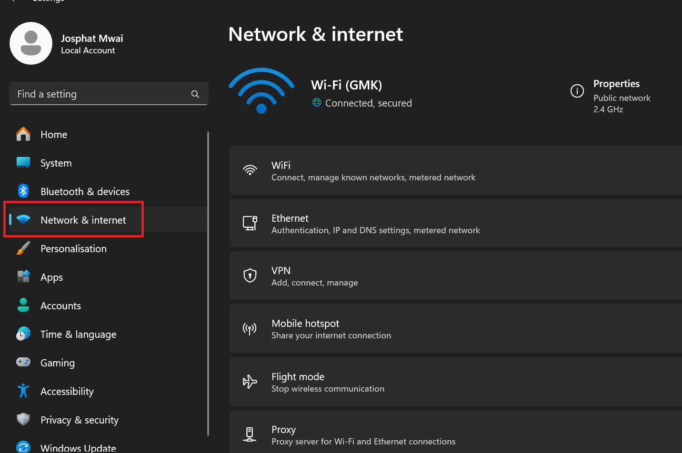
Task: Click the Network & internet page heading
Action: 316,34
